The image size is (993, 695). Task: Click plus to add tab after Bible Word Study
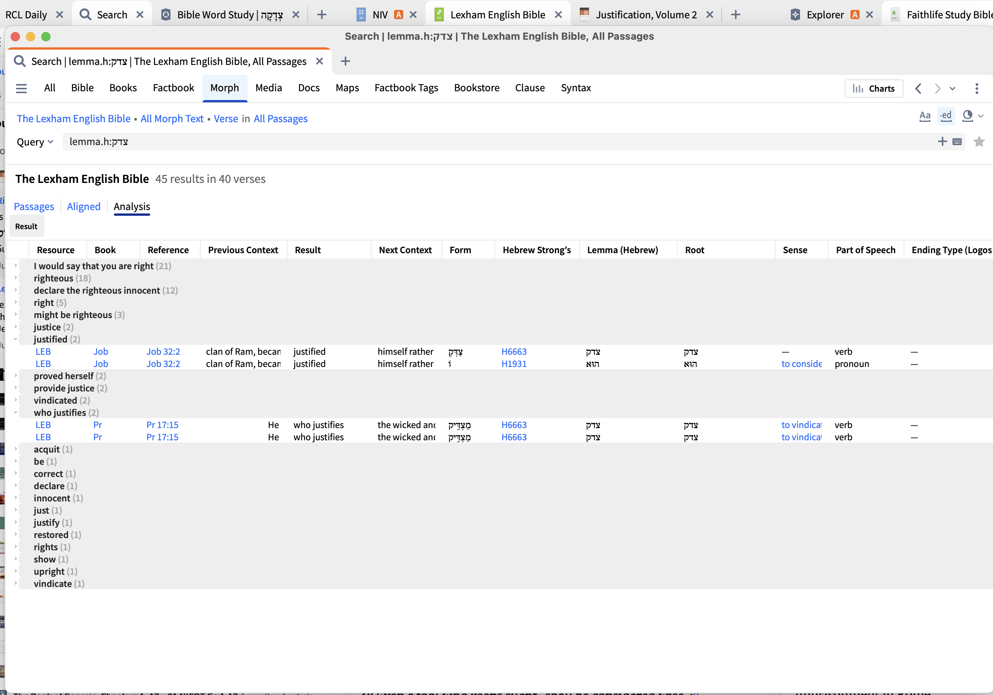click(321, 15)
